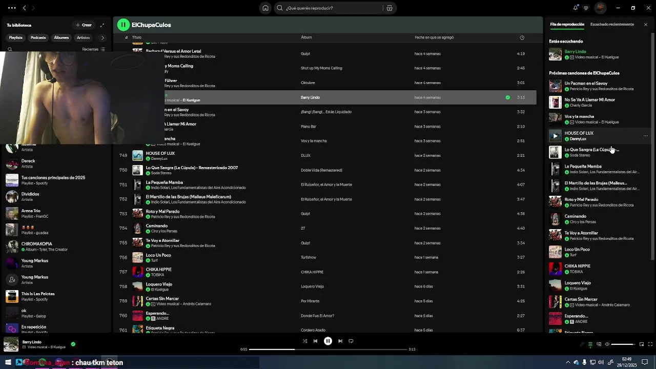656x369 pixels.
Task: Close the queue side panel
Action: [x=645, y=25]
